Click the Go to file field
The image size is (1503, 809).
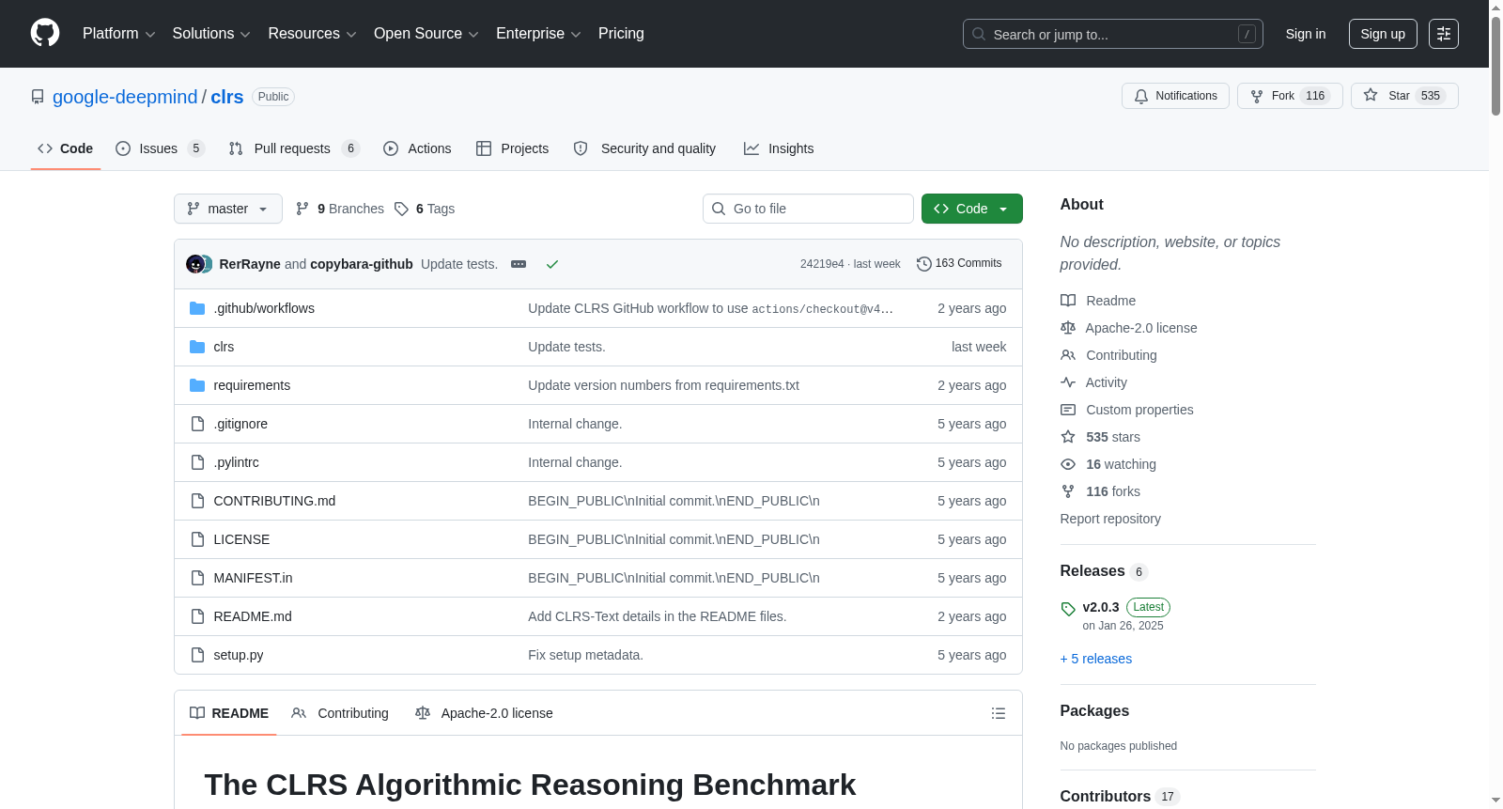point(808,209)
